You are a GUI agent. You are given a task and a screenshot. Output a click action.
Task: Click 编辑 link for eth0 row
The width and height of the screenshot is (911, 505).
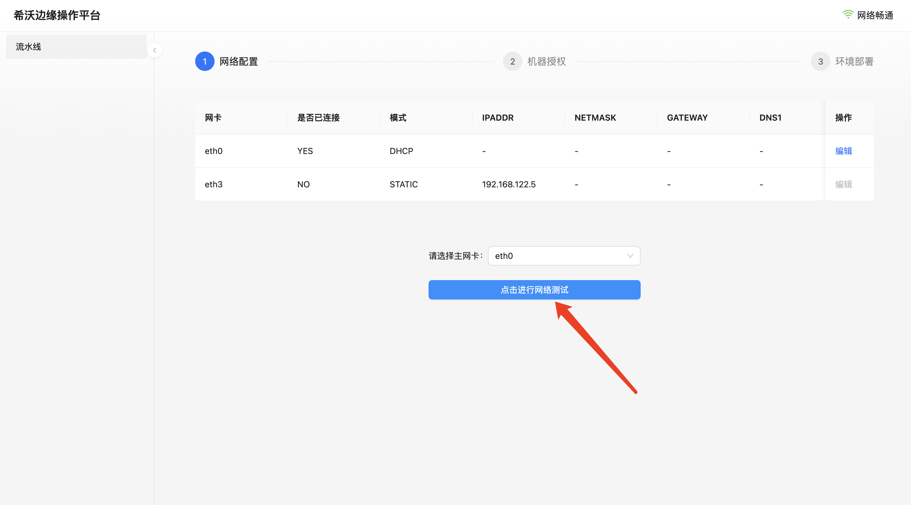843,151
